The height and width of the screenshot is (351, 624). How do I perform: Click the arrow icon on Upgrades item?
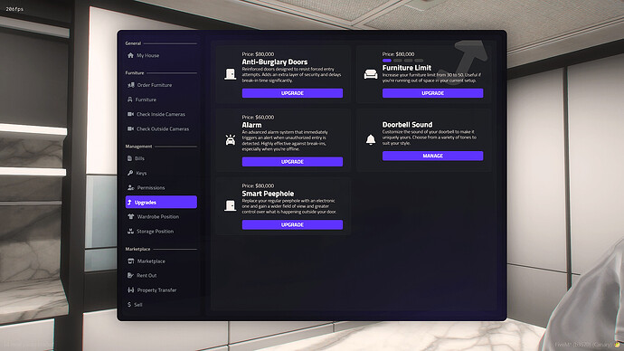click(129, 202)
